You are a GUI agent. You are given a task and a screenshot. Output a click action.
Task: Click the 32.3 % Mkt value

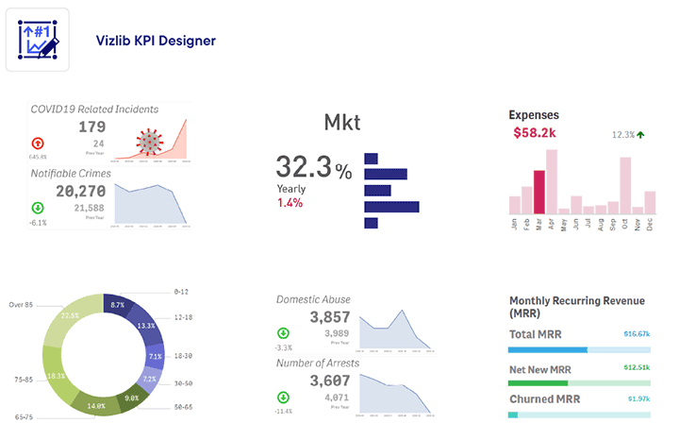314,167
